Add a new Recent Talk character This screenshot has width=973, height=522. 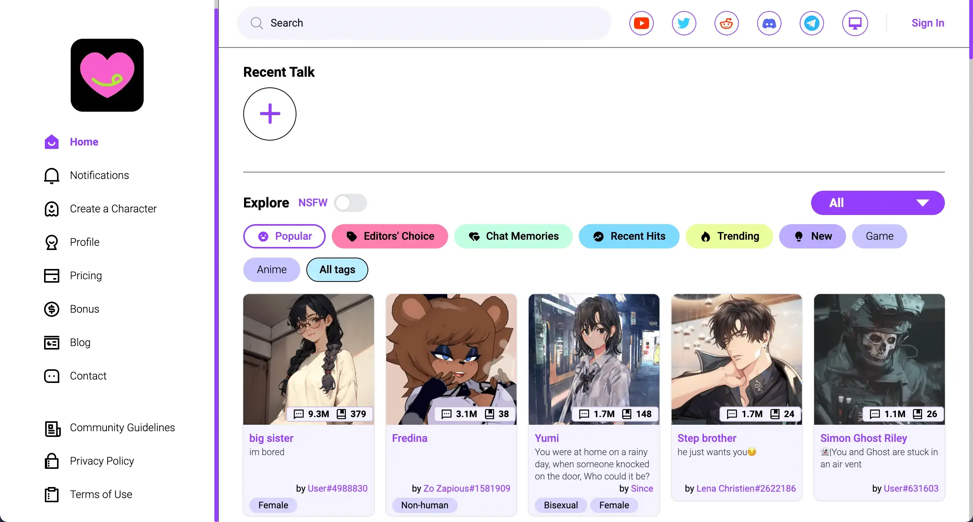coord(269,114)
